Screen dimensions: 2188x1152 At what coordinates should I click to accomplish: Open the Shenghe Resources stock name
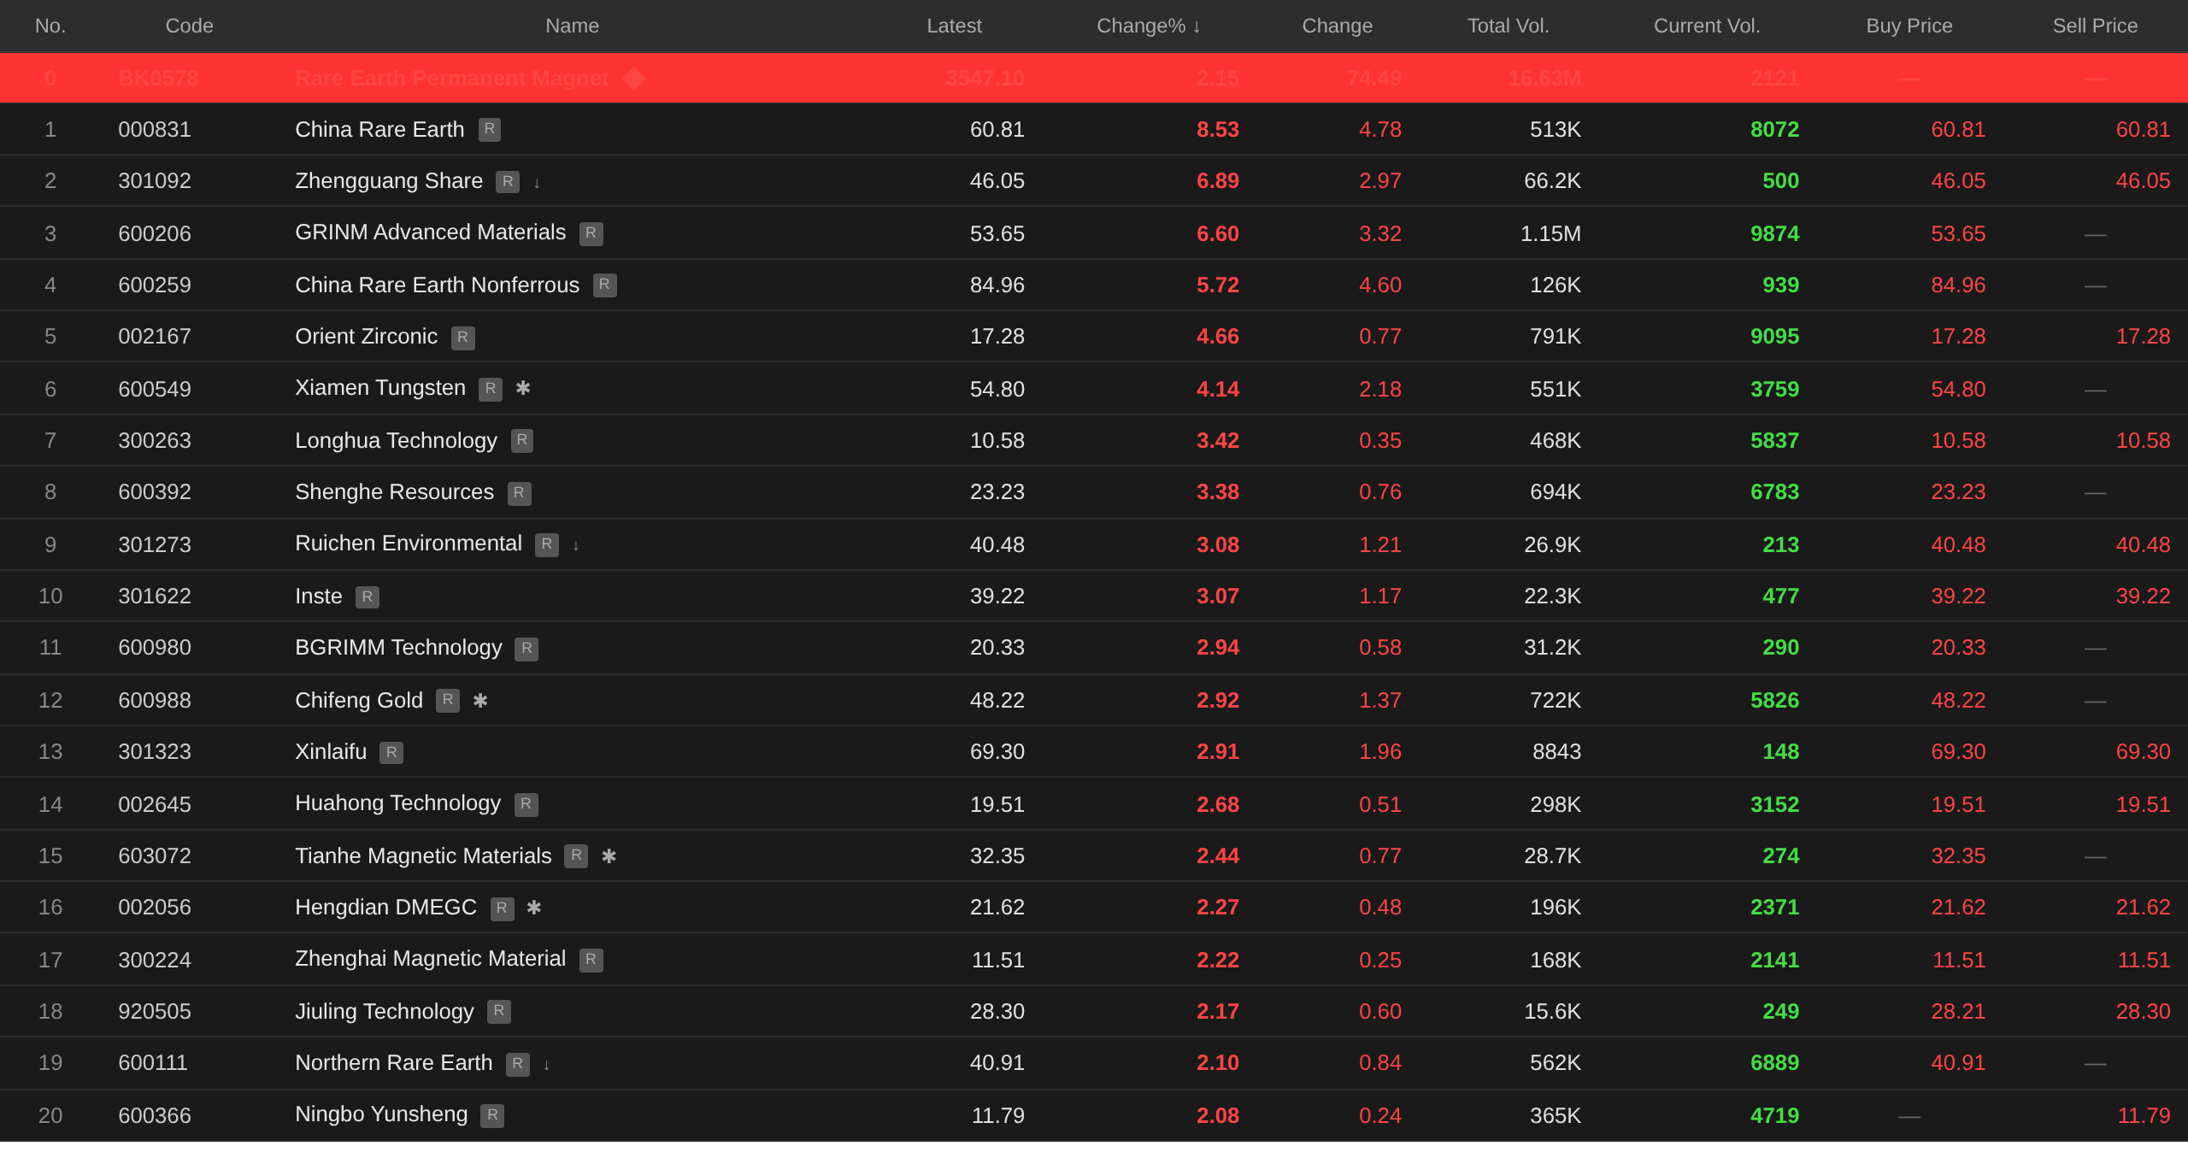coord(394,492)
